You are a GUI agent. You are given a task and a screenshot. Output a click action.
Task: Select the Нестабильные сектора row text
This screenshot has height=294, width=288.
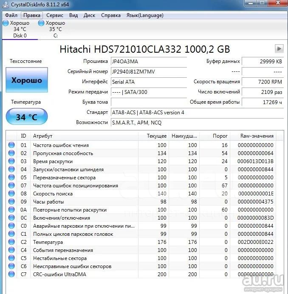coord(60,258)
